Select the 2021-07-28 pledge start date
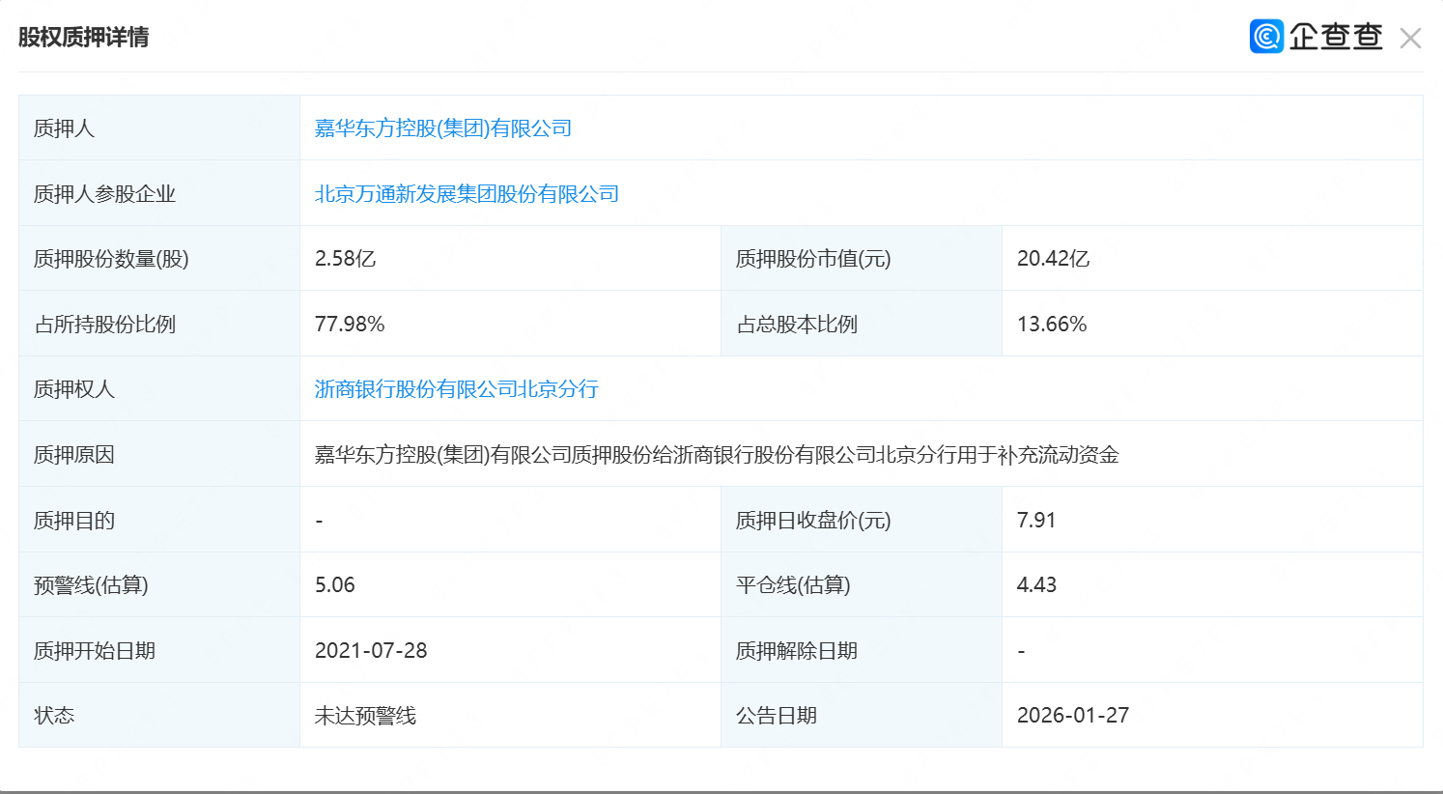This screenshot has height=794, width=1443. [371, 651]
